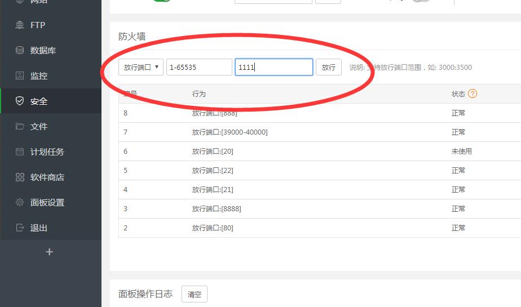Click the 面板操作日志 section heading
Screen dimensions: 521x307
click(145, 293)
